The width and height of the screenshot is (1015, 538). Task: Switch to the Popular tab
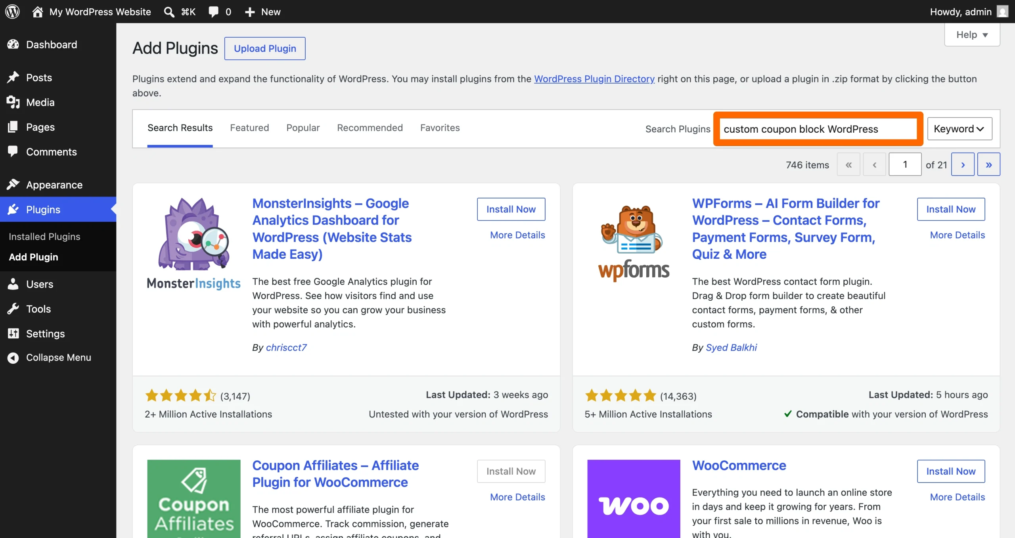[x=303, y=128]
